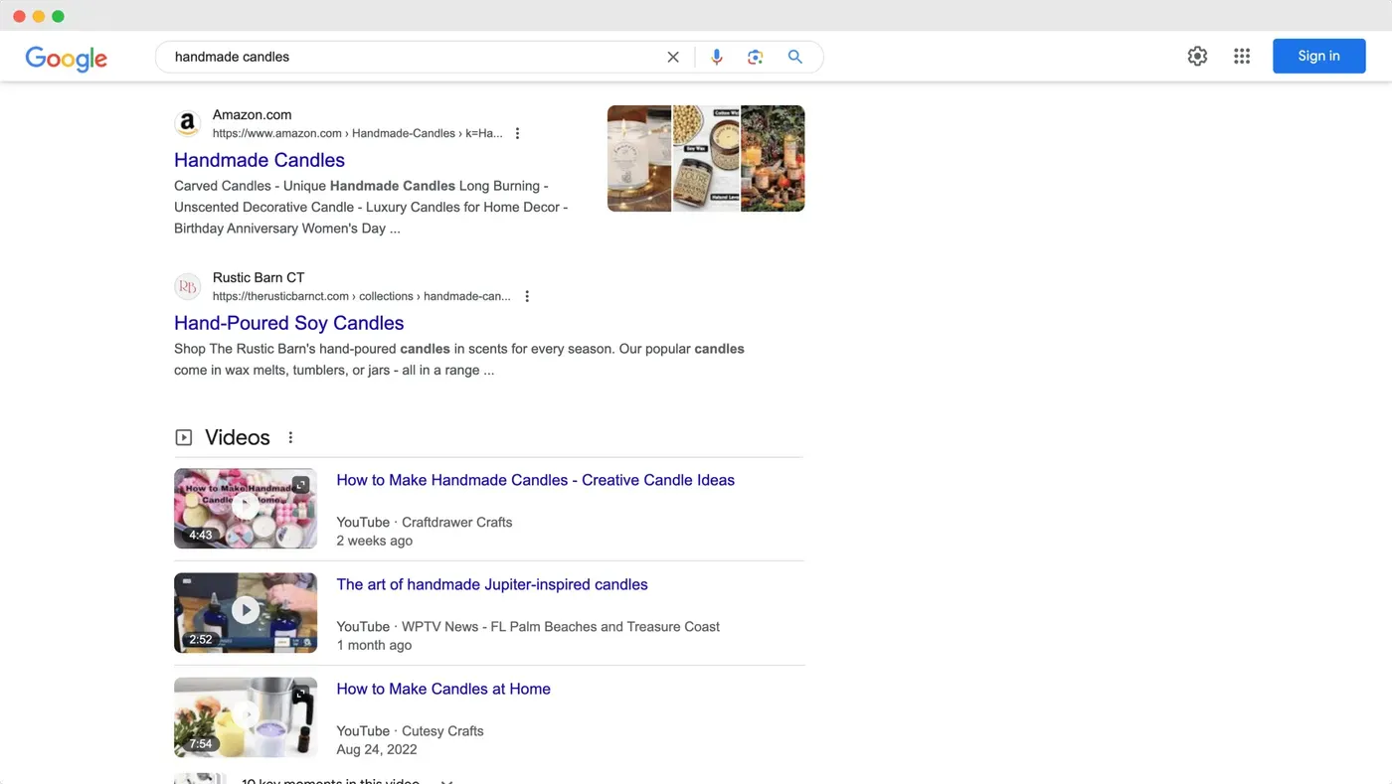
Task: Click the middle Amazon soy wax thumbnail
Action: coord(706,158)
